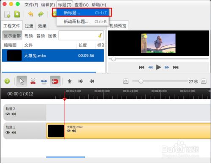Screen dimensions: 212x164
Task: Click the timeline zoom in icon
Action: (x=126, y=81)
